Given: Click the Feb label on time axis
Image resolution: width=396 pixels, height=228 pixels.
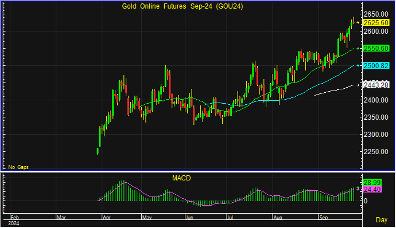Looking at the screenshot, I should pyautogui.click(x=15, y=218).
